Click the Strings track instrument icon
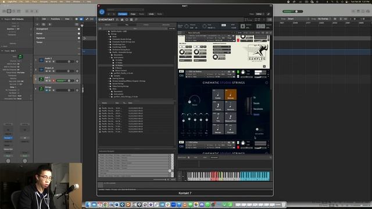 [41, 89]
